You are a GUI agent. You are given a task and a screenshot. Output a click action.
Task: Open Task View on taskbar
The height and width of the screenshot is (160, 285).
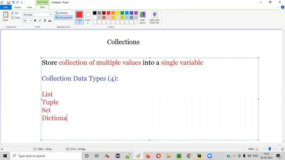click(x=97, y=156)
